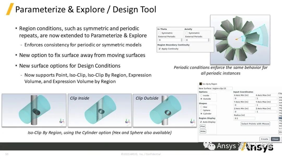The image size is (282, 159).
Task: Click the Close button in Iso-clip dialog
Action: (x=275, y=139)
